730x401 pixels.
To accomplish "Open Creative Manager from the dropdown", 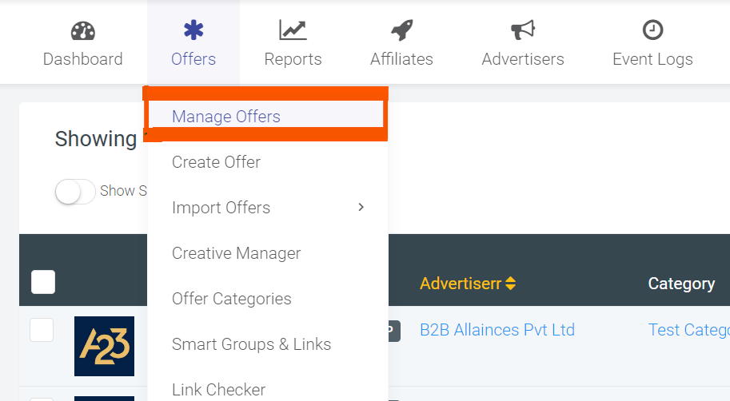I will pos(236,253).
